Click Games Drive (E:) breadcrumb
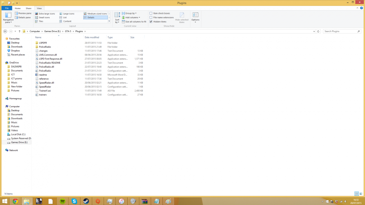Viewport: 365px width, 205px height. point(52,31)
